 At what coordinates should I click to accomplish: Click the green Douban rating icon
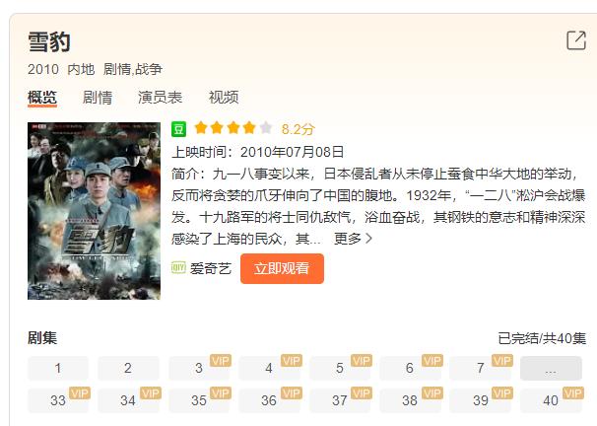tap(178, 129)
